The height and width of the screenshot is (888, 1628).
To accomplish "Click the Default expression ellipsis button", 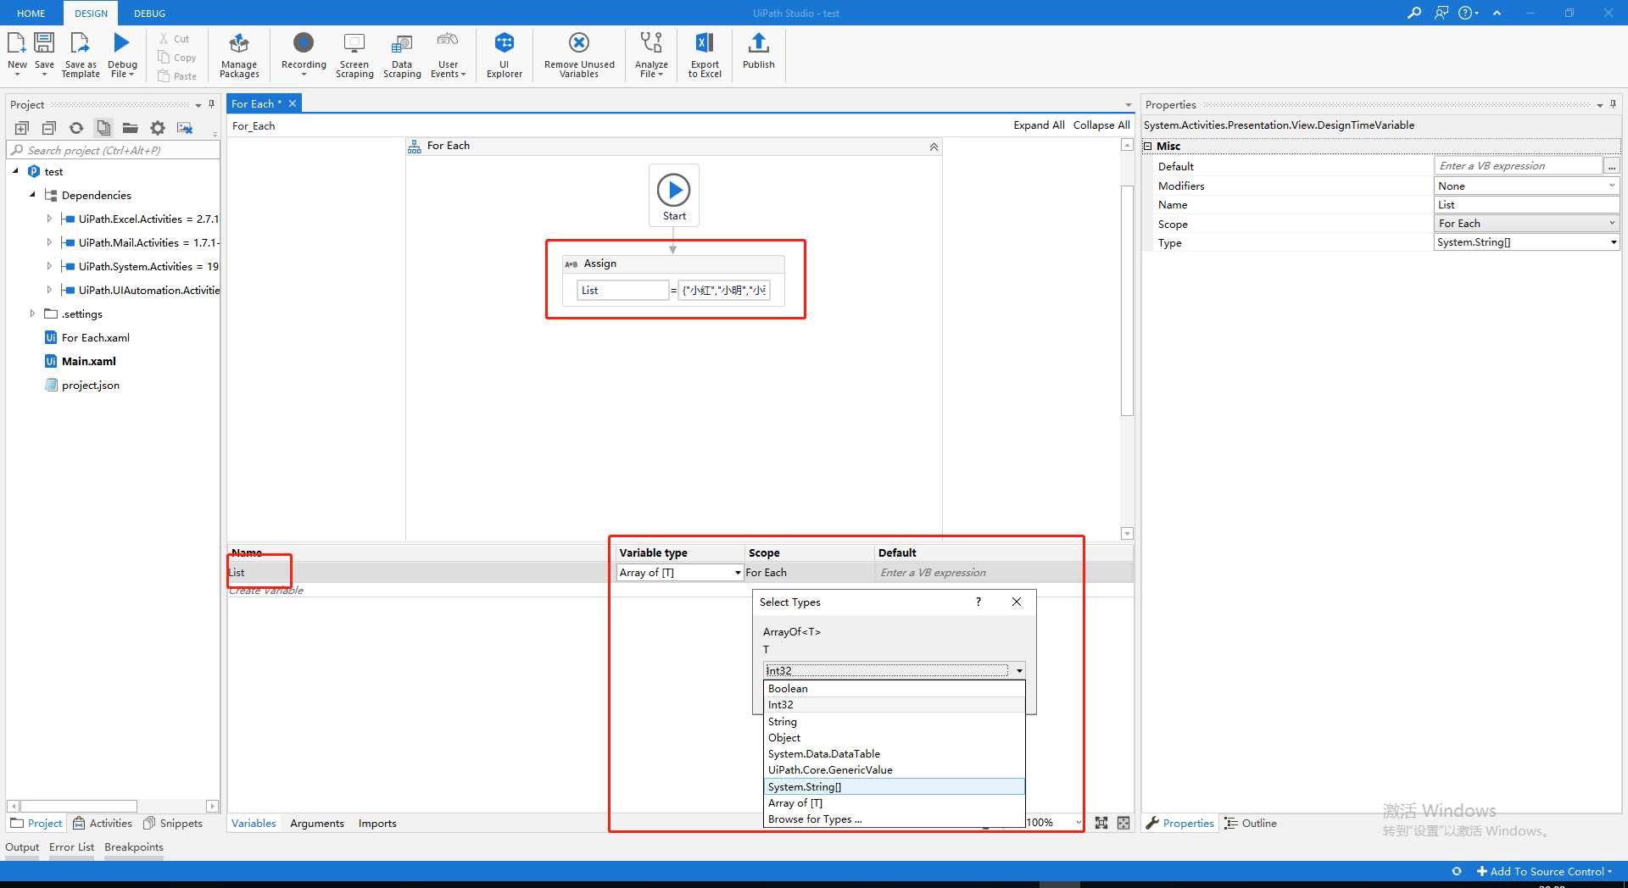I will tap(1612, 166).
